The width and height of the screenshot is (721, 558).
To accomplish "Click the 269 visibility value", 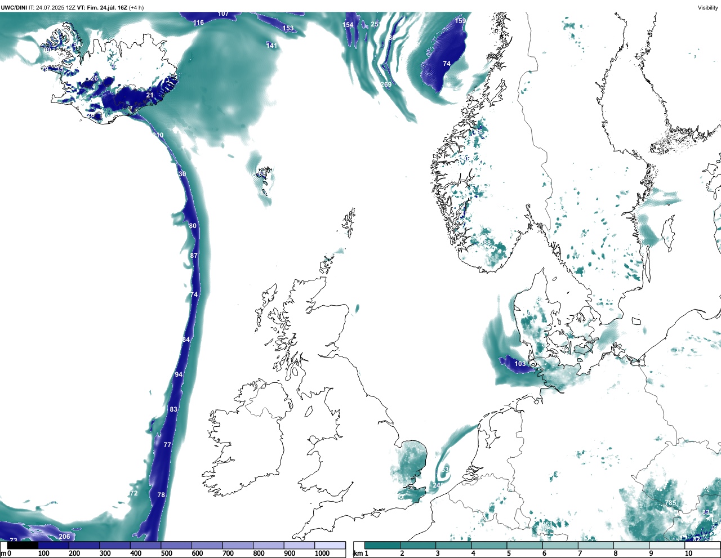I will click(386, 84).
